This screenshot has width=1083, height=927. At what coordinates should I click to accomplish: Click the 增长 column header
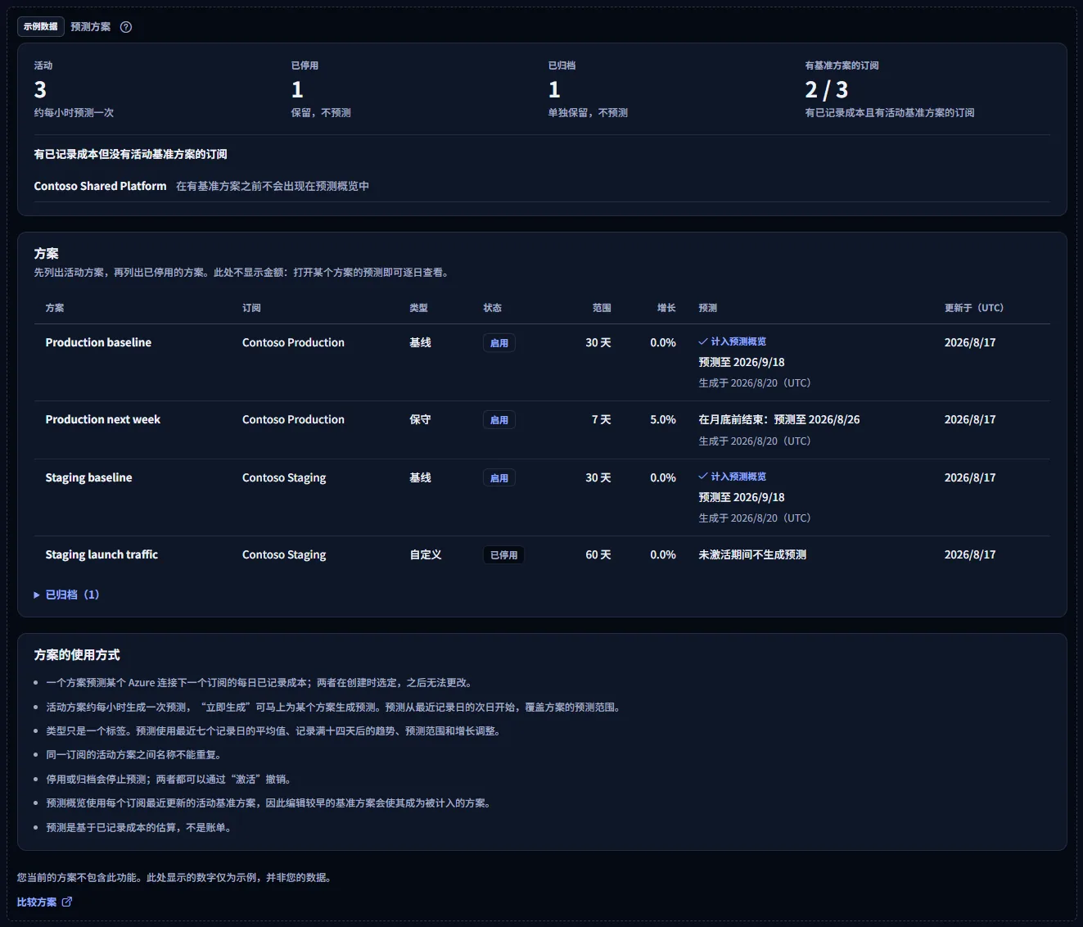pos(666,308)
